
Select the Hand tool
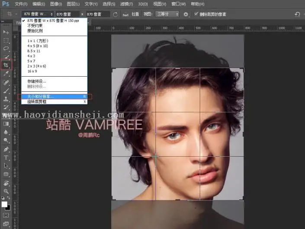pos(6,183)
